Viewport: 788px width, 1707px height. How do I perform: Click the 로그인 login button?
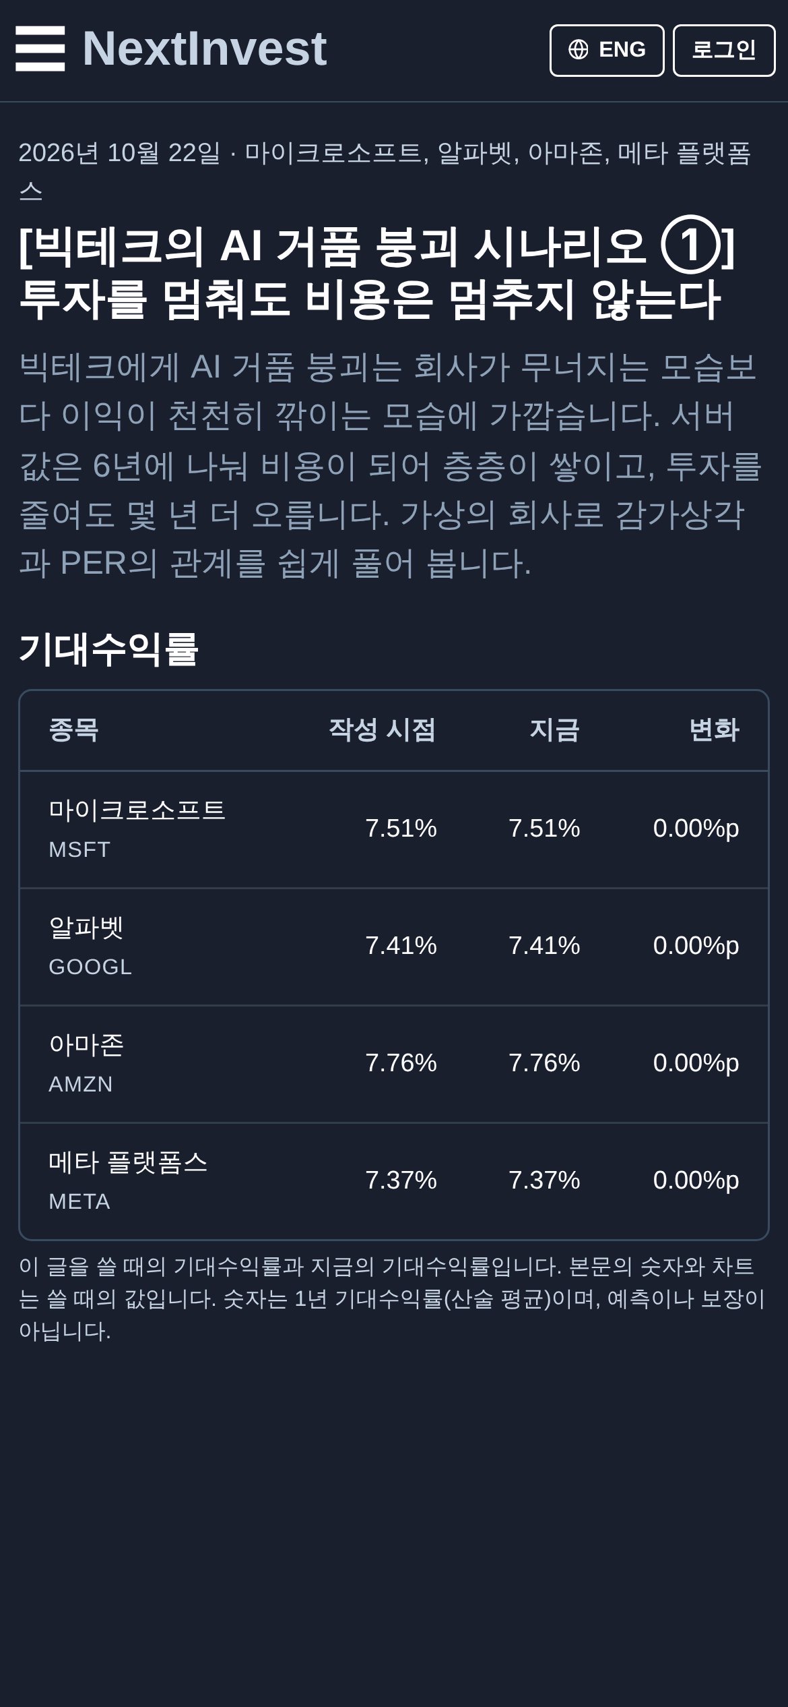(x=724, y=51)
